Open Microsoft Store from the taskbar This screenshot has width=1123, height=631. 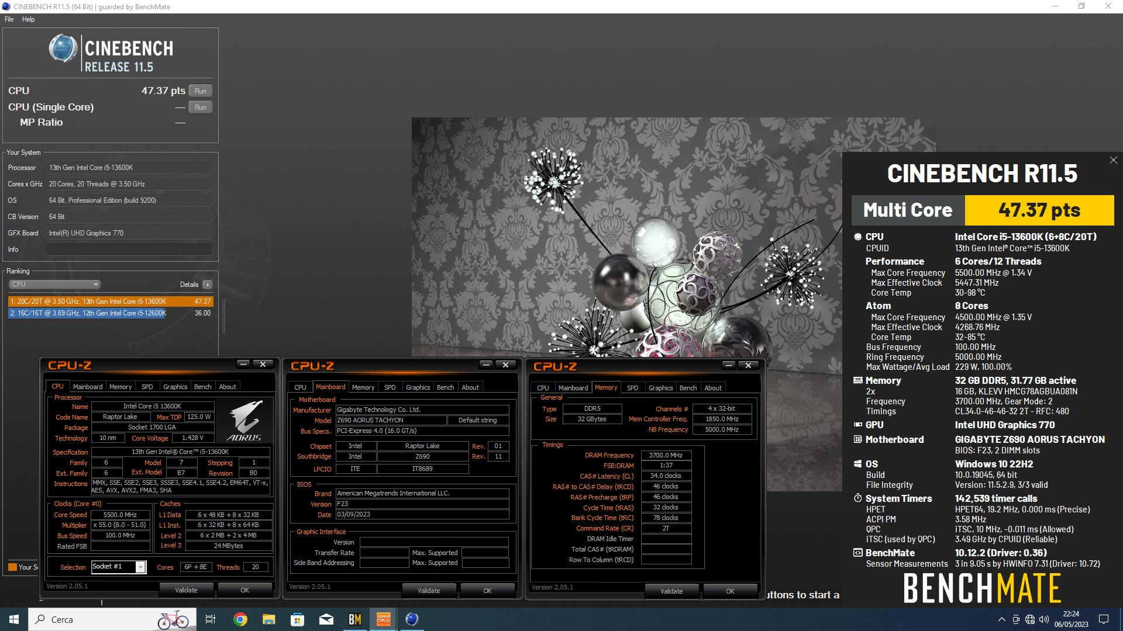click(297, 619)
